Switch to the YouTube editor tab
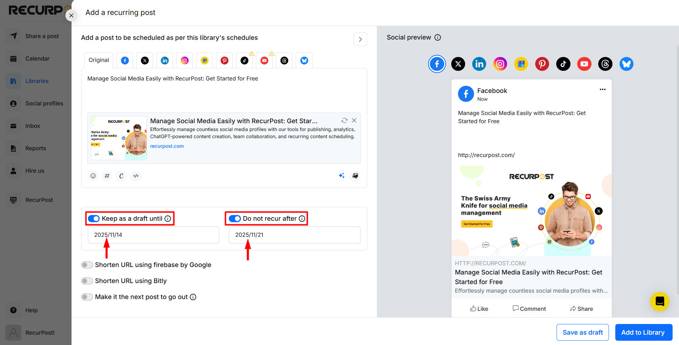679x345 pixels. (264, 61)
